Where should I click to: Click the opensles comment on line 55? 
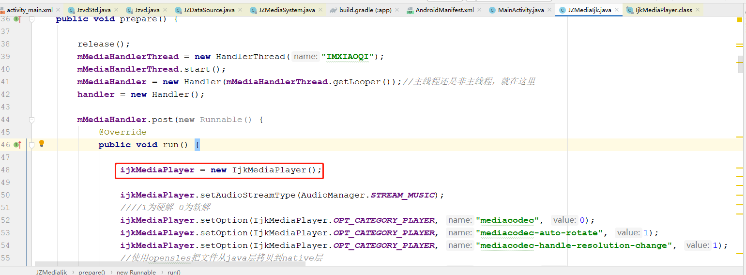click(x=221, y=258)
